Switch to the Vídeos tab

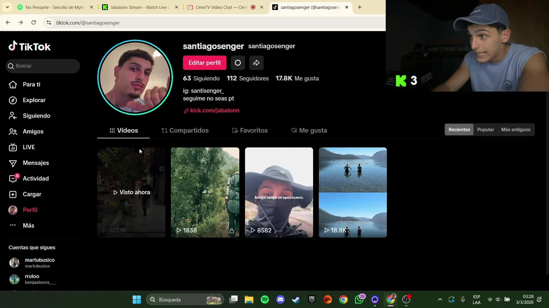(124, 130)
